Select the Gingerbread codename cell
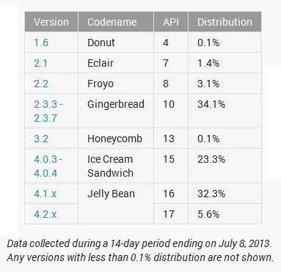The width and height of the screenshot is (281, 272). 116,111
